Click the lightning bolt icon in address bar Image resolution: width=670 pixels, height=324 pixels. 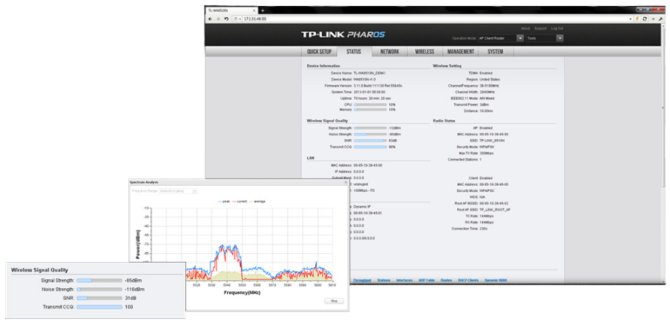638,19
